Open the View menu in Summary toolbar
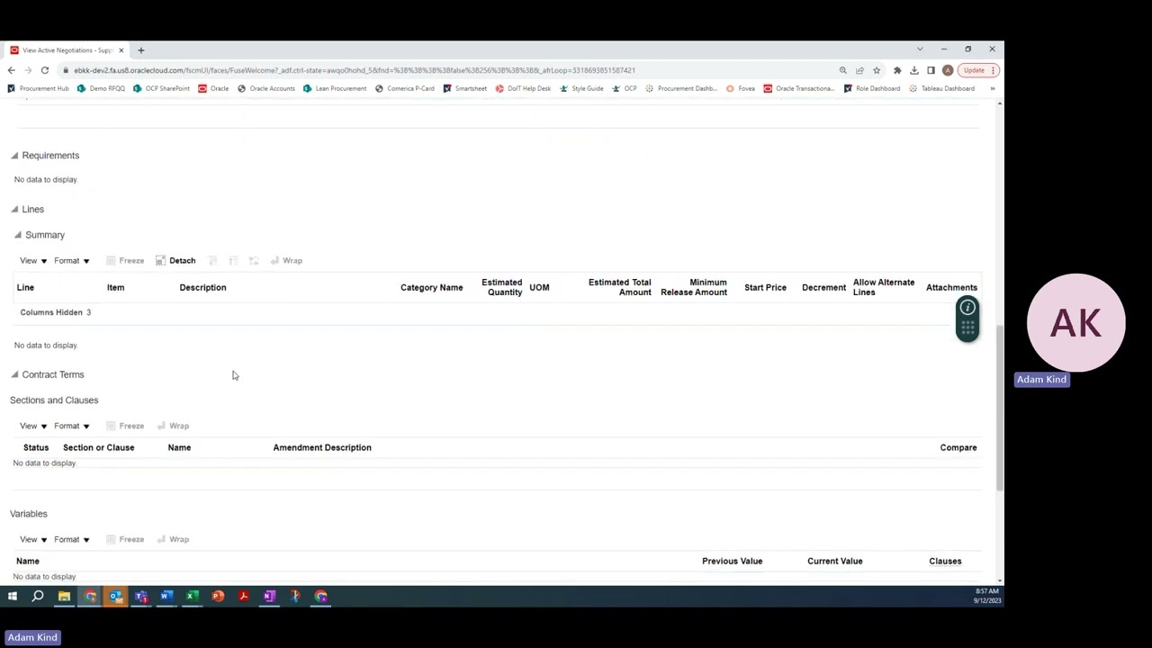This screenshot has width=1152, height=648. [33, 261]
